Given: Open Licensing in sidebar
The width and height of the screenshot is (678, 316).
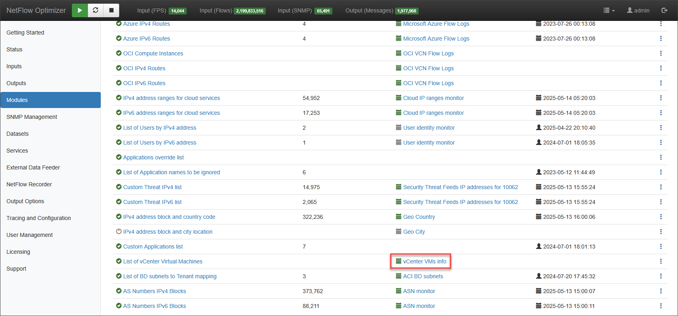Looking at the screenshot, I should pyautogui.click(x=51, y=252).
